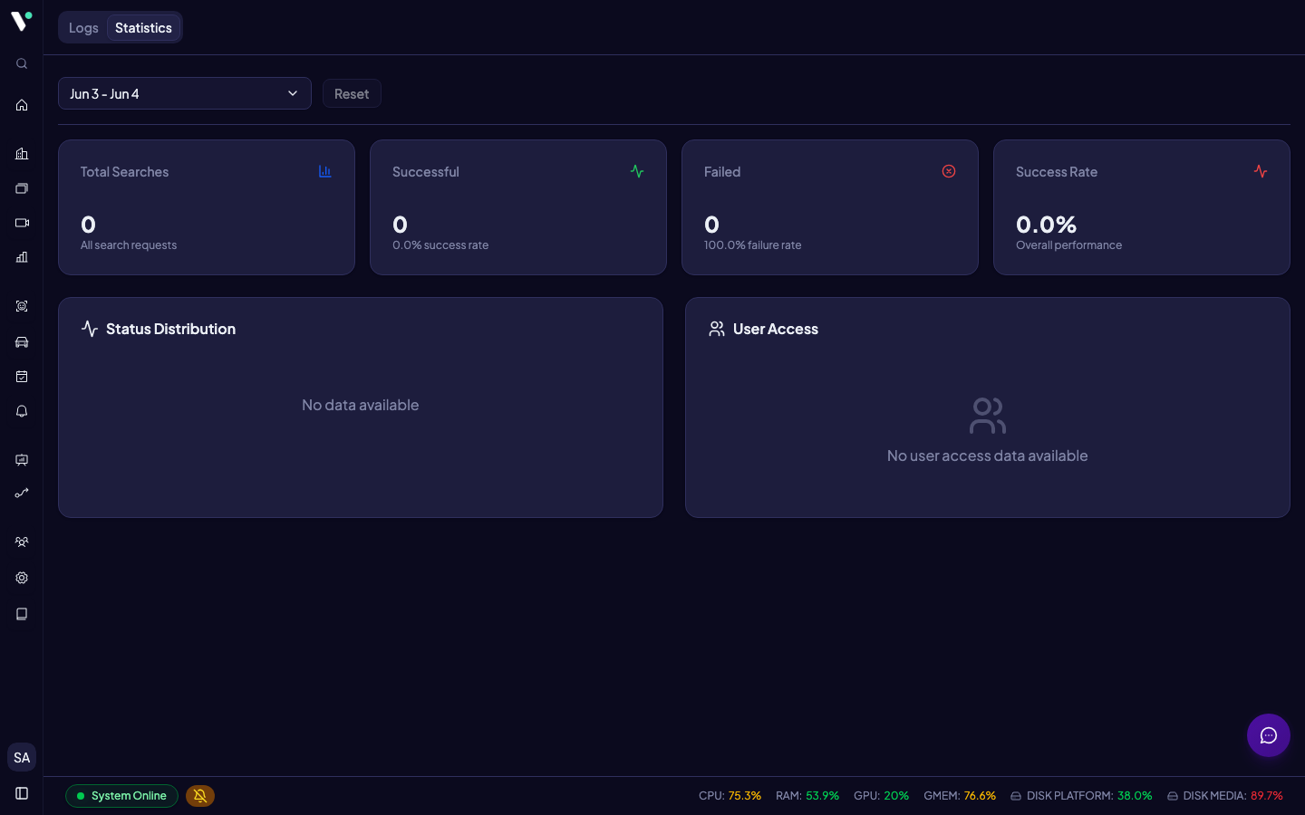Click the RAM 53.9% status entry
The height and width of the screenshot is (815, 1305).
point(807,796)
